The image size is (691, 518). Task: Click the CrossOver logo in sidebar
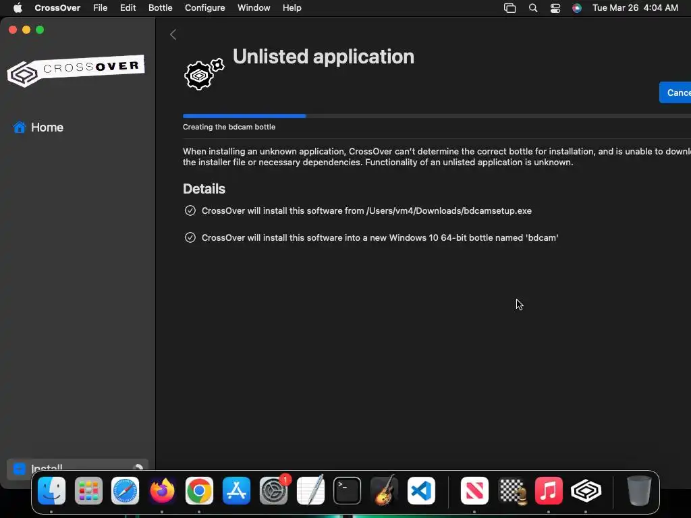point(76,70)
